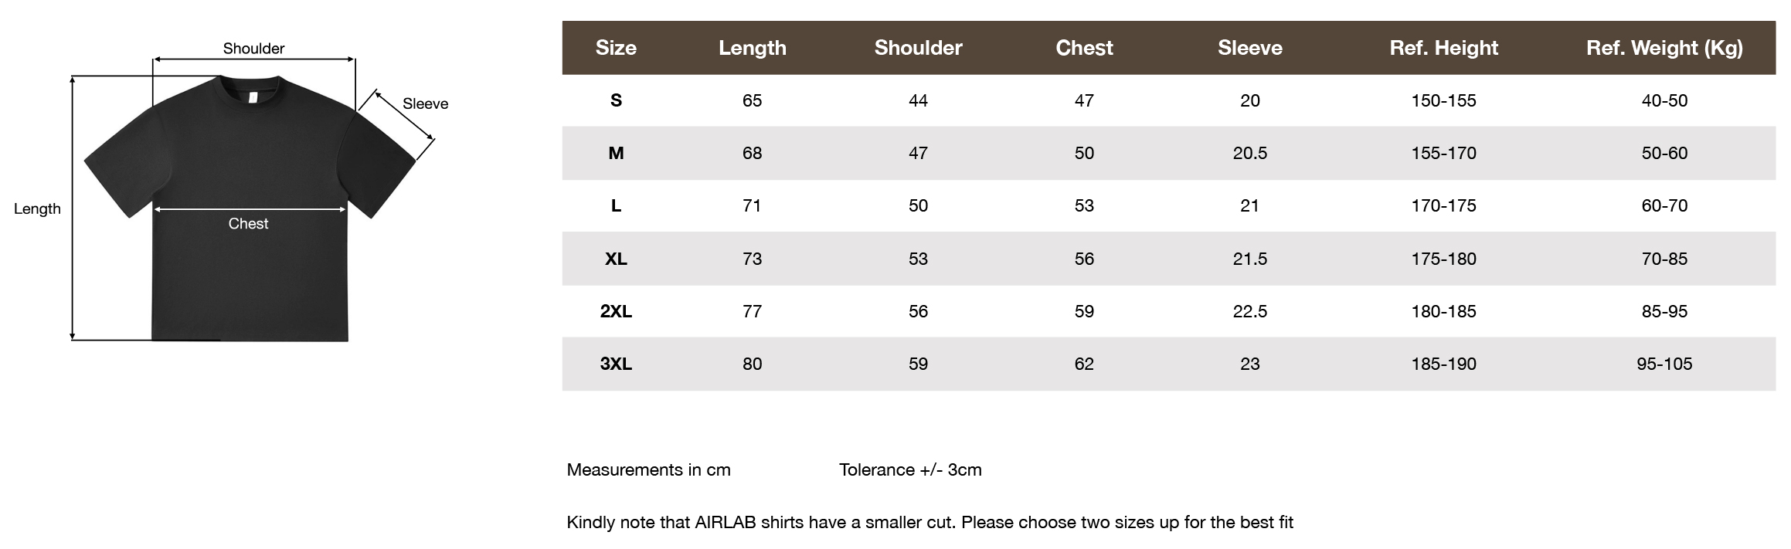Image resolution: width=1791 pixels, height=549 pixels.
Task: Select the 3XL size row label
Action: coord(616,364)
